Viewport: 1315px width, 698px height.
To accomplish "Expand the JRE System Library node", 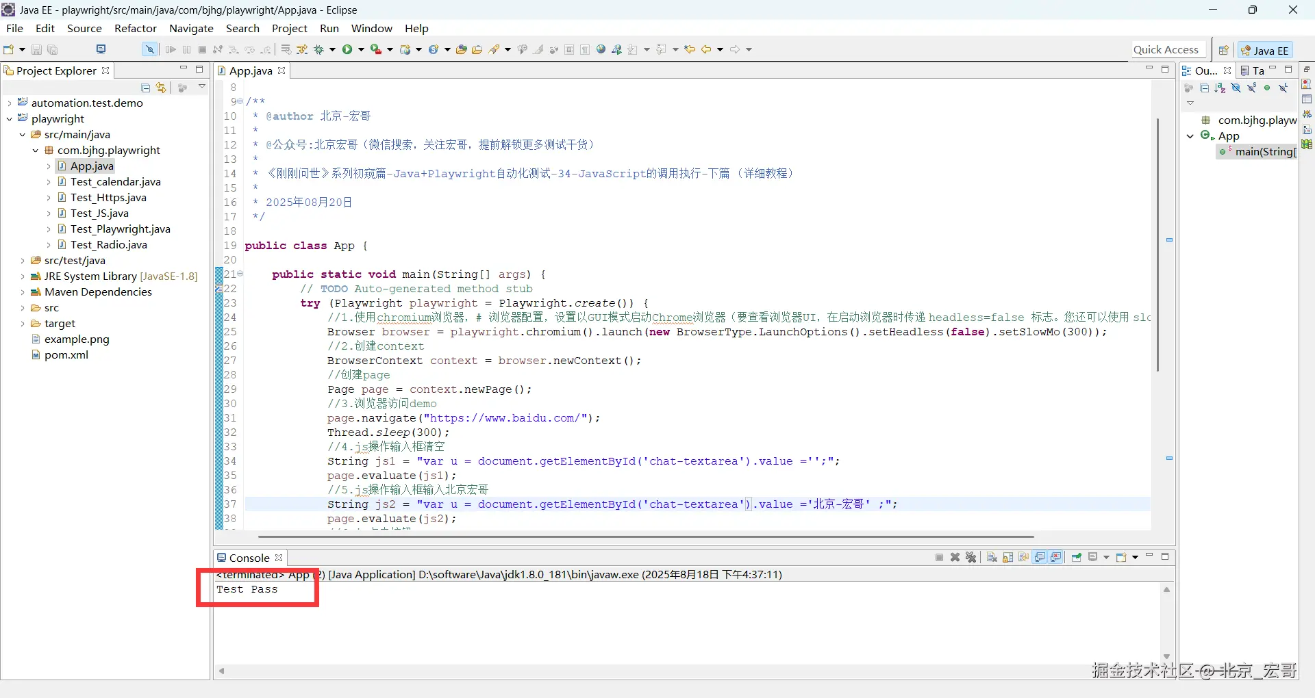I will click(23, 276).
